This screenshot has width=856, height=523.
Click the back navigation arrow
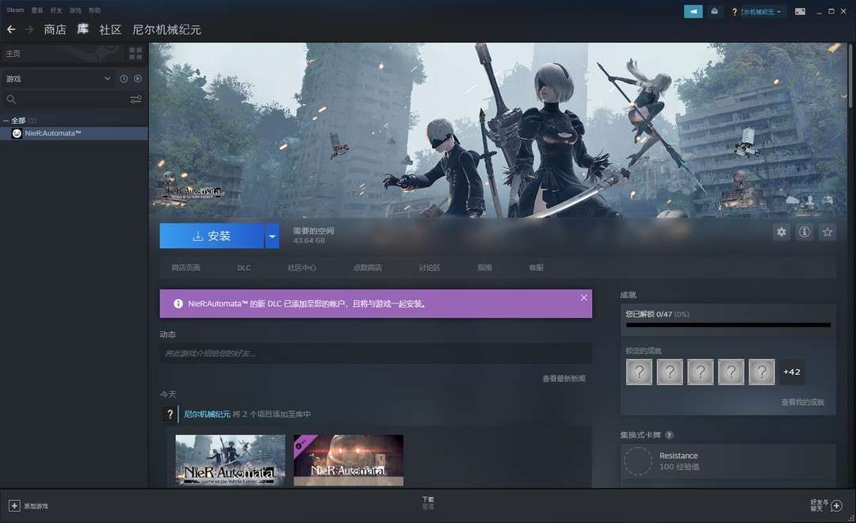[11, 29]
